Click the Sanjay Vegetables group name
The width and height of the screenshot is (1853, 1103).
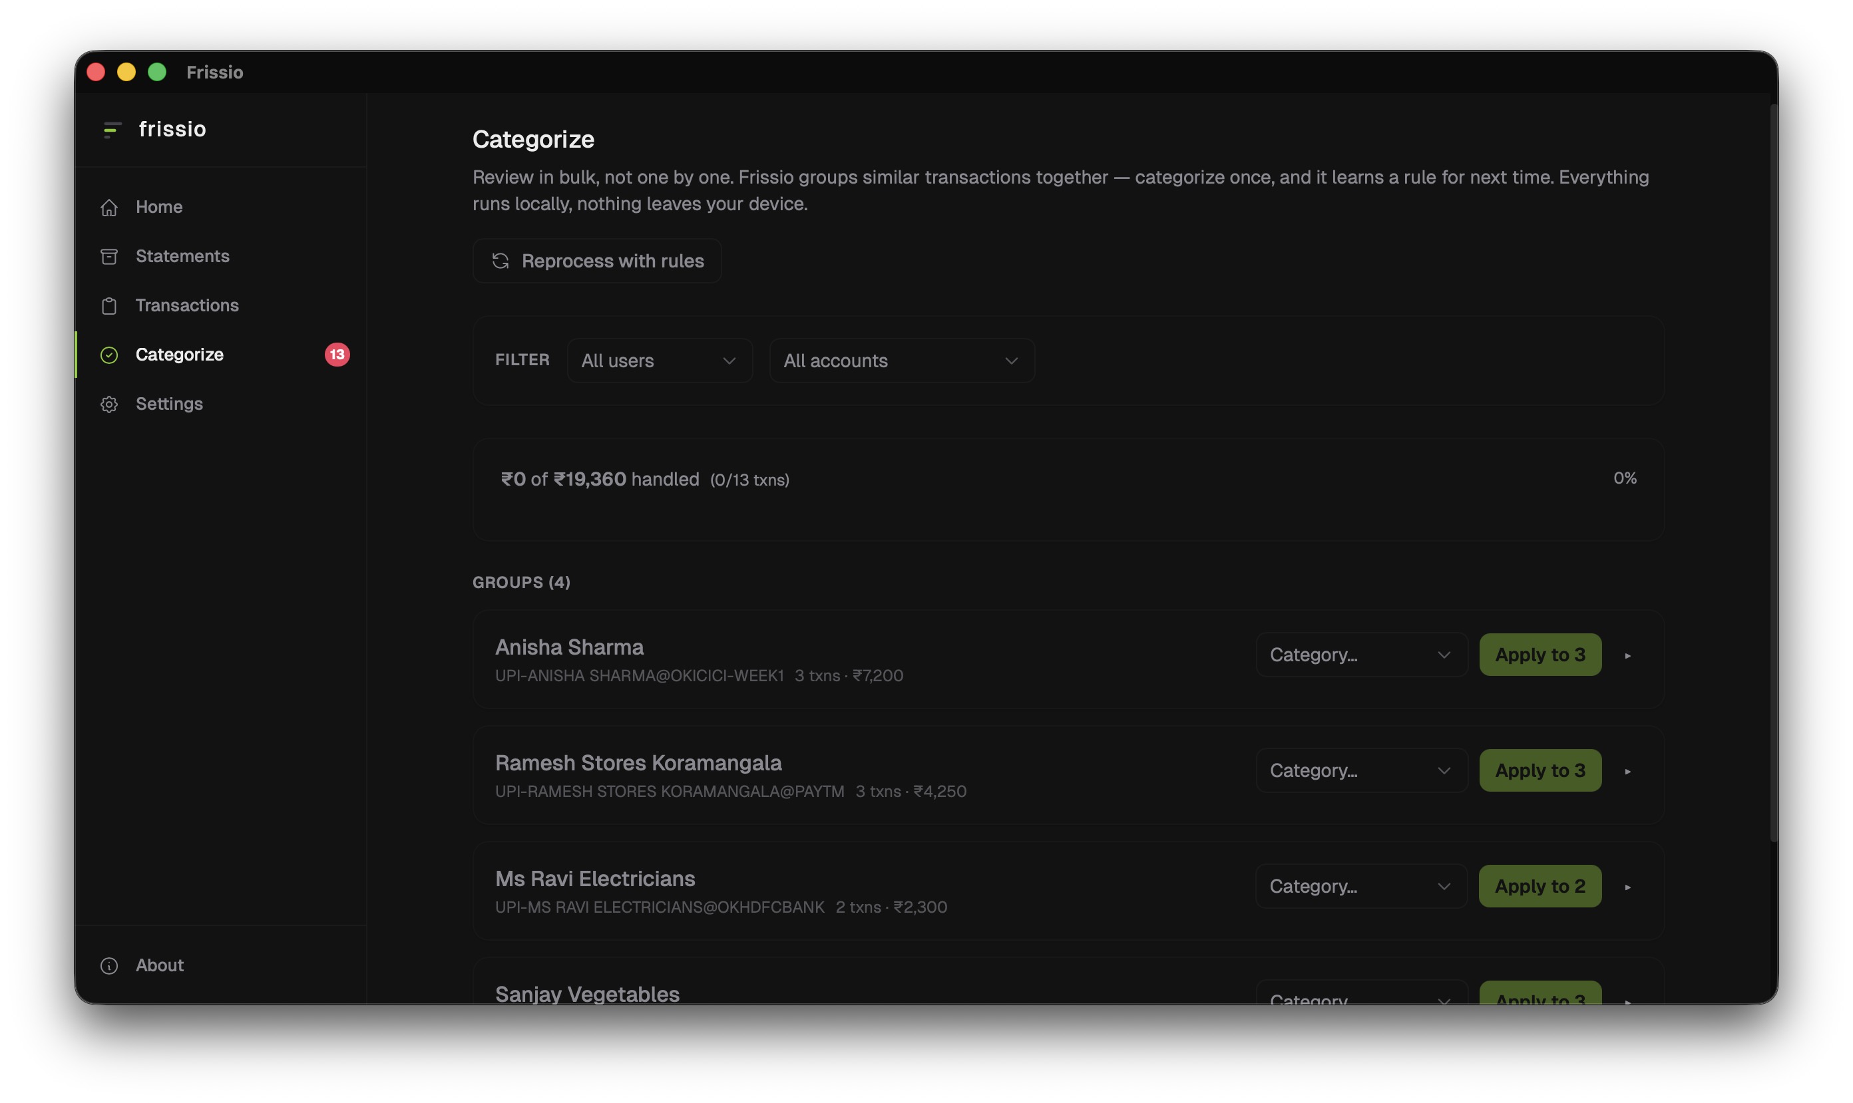click(x=588, y=994)
